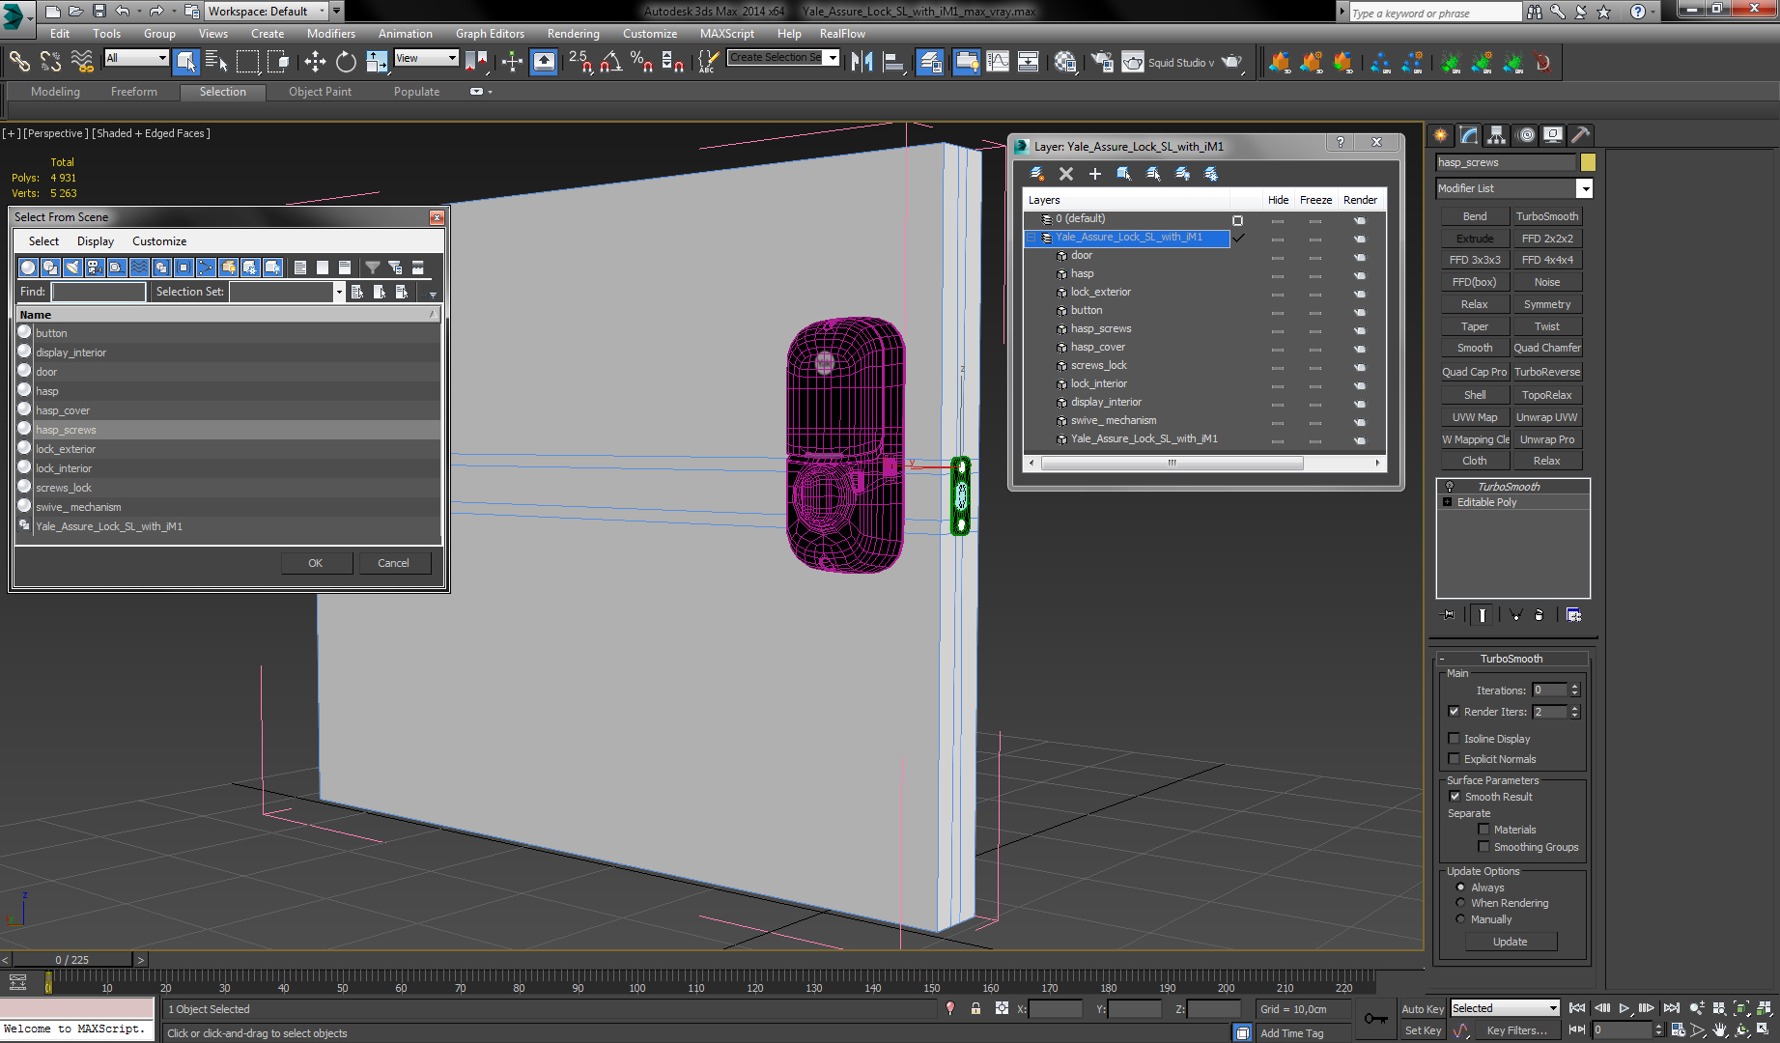Toggle Selection Lock padlock icon
Image resolution: width=1780 pixels, height=1043 pixels.
[x=975, y=1008]
